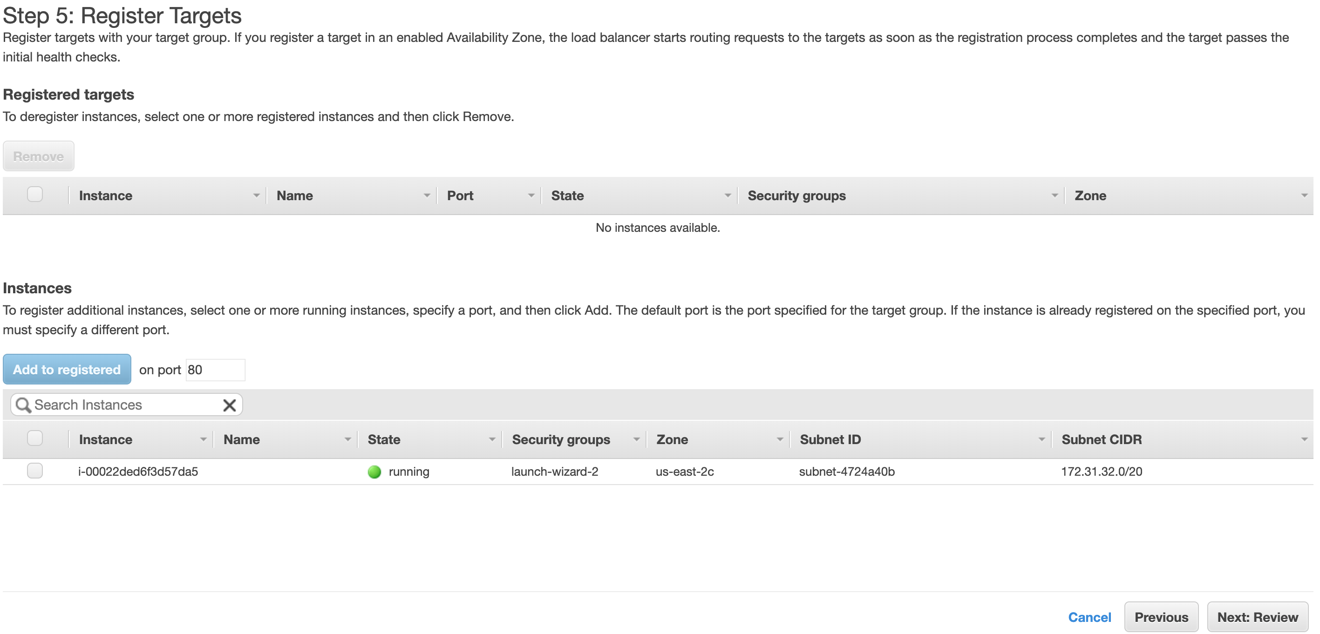Click the search magnifier icon

(23, 405)
